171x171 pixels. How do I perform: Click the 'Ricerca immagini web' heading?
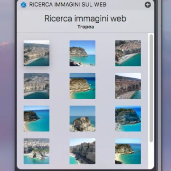[85, 19]
